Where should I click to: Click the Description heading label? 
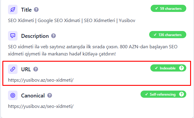pyautogui.click(x=35, y=36)
